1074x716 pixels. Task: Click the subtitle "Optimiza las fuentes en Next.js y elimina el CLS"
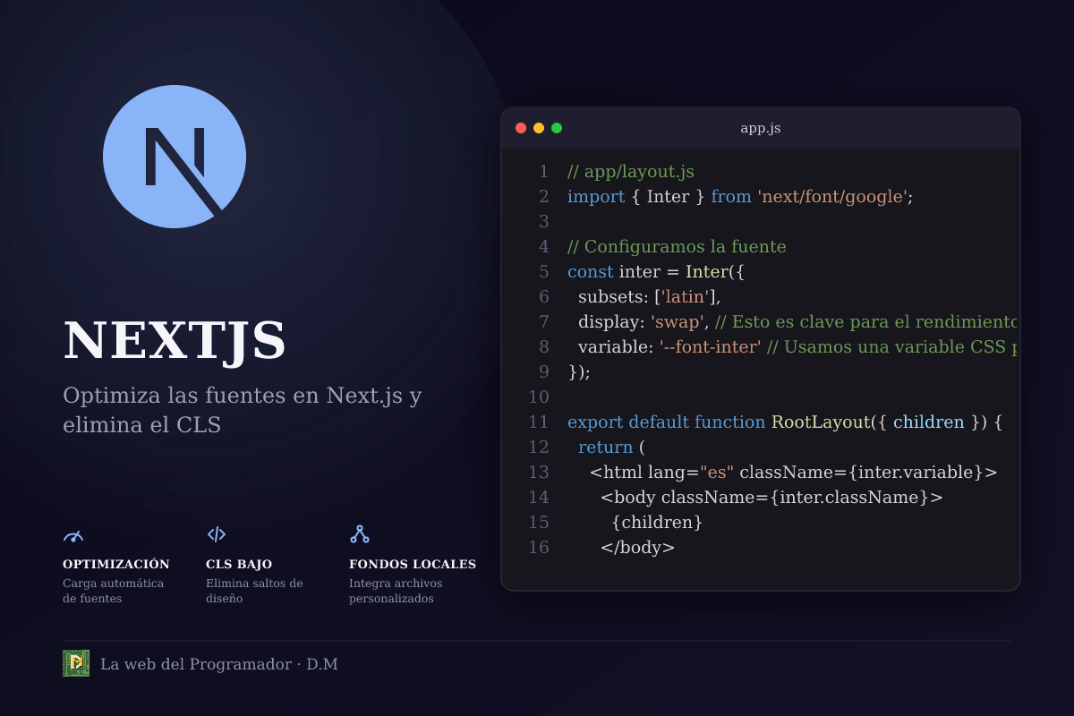[242, 410]
